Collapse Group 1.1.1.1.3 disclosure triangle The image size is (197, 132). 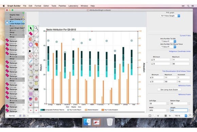point(11,79)
